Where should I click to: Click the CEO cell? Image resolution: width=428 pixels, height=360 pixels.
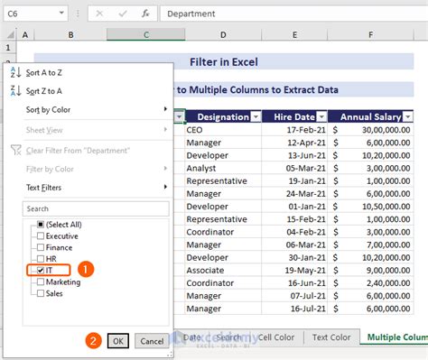[223, 130]
